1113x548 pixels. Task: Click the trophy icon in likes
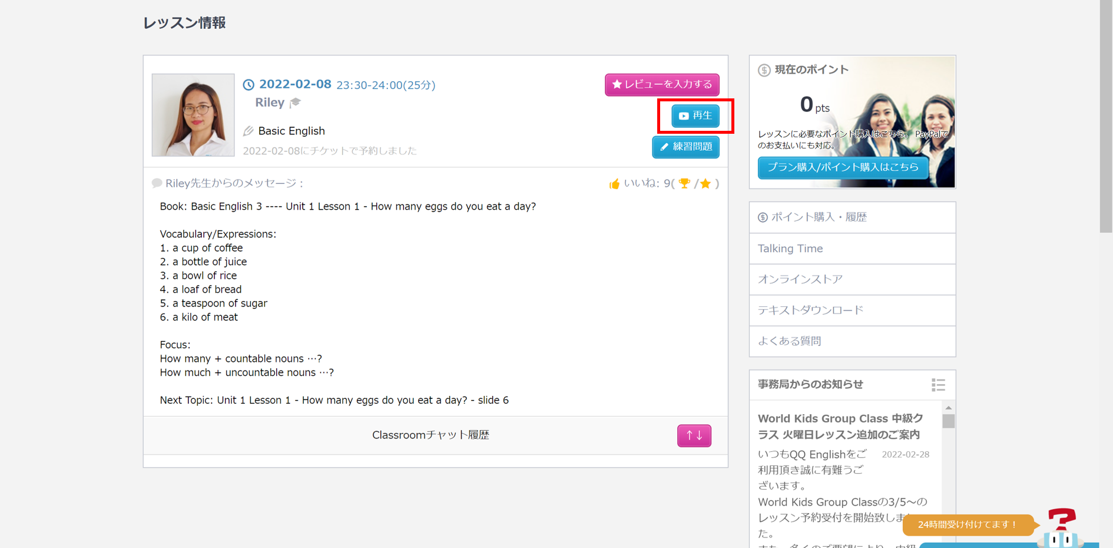684,184
